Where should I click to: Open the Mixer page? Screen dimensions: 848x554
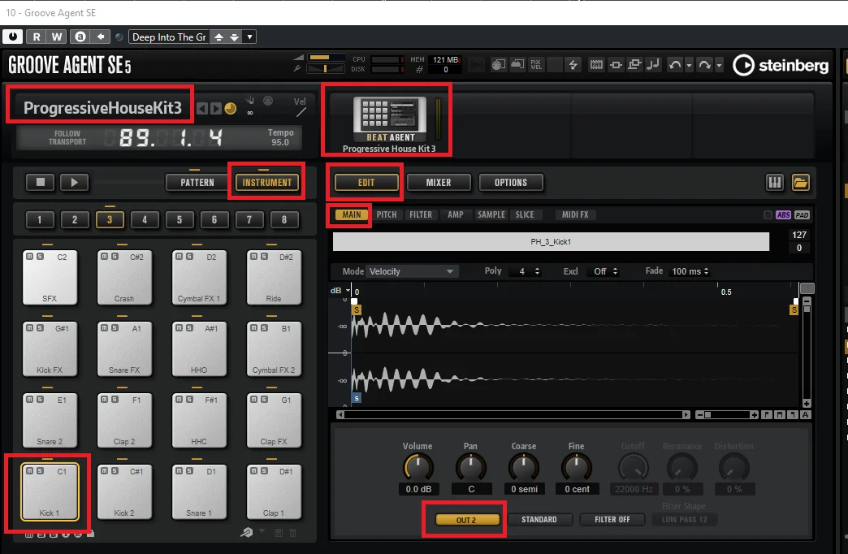point(439,182)
